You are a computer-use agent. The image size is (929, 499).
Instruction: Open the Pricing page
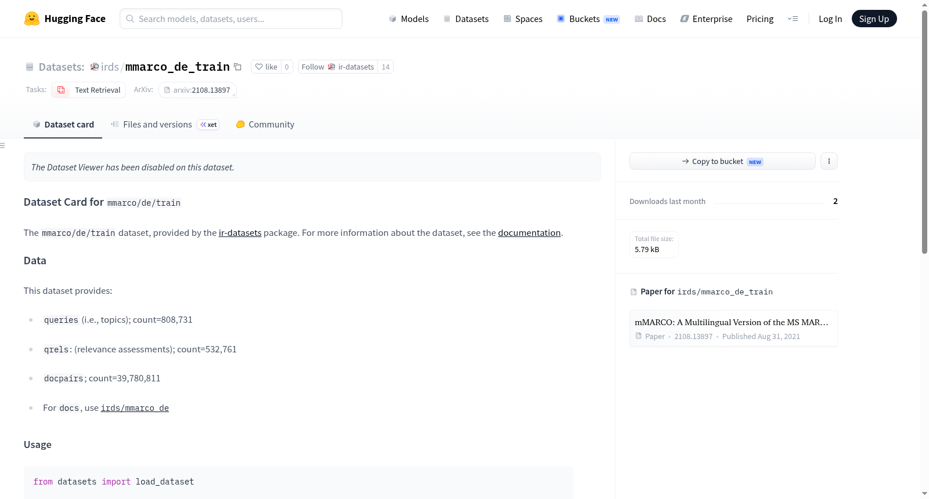click(760, 19)
